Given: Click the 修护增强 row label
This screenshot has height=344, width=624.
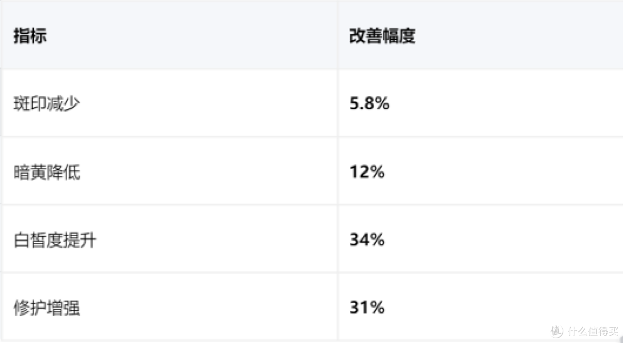Looking at the screenshot, I should tap(47, 308).
